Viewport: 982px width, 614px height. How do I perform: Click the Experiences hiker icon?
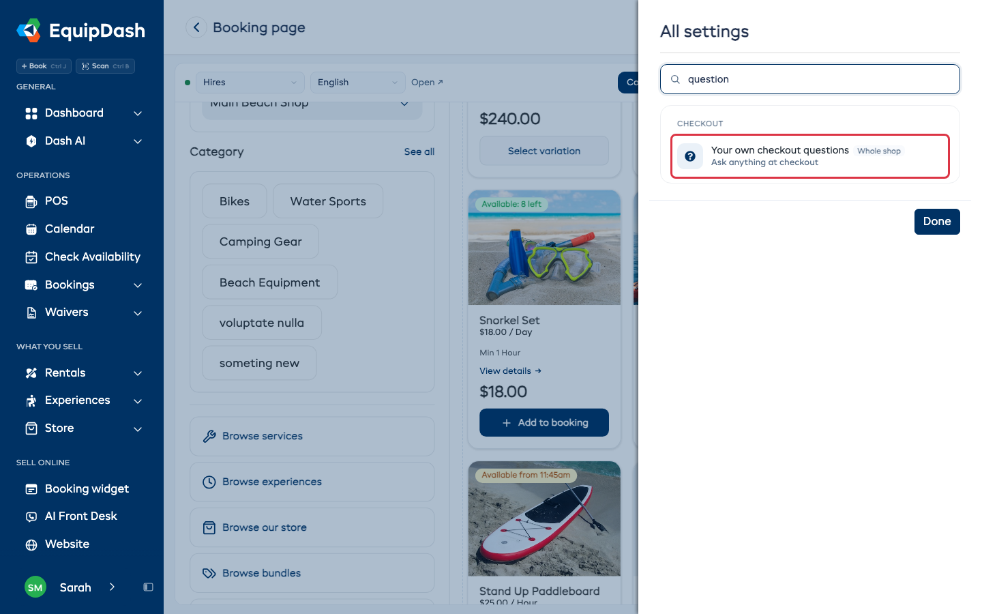[31, 400]
